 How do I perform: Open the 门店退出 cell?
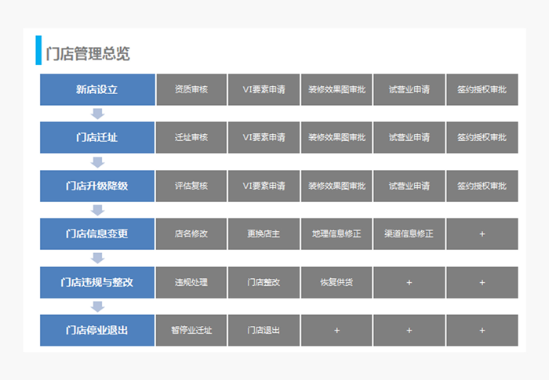click(x=264, y=331)
